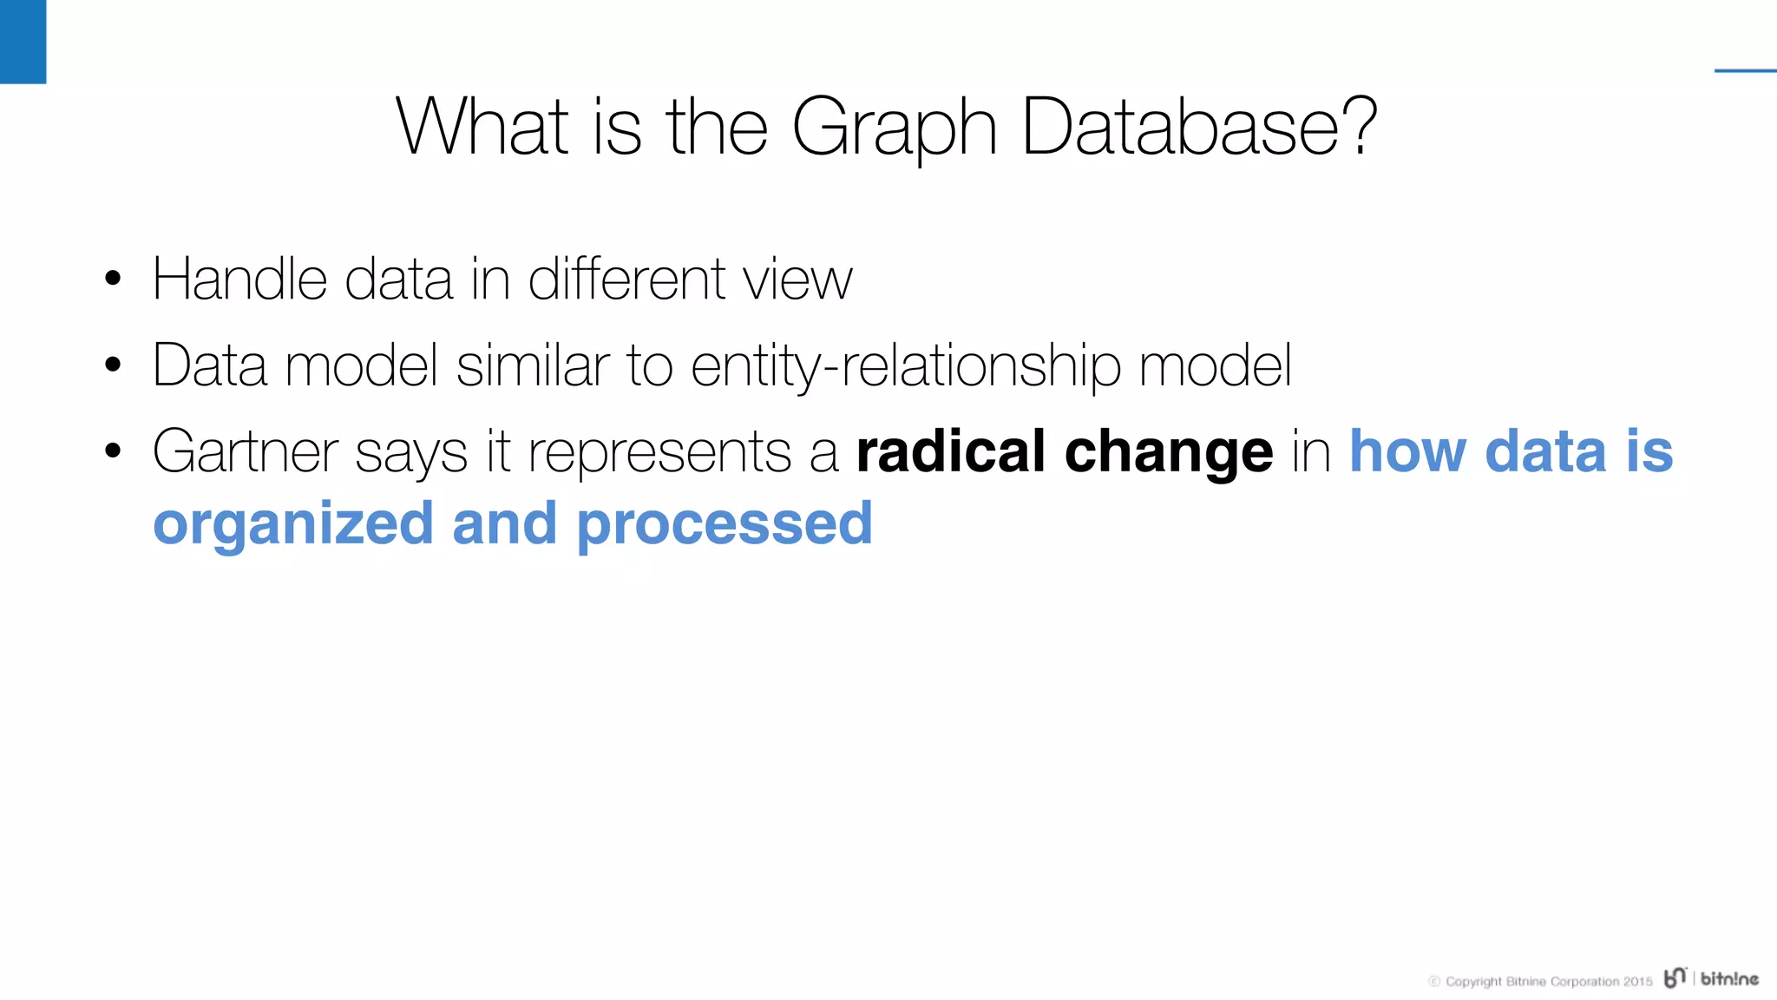
Task: Click the bitnine wordmark logo
Action: coord(1729,978)
